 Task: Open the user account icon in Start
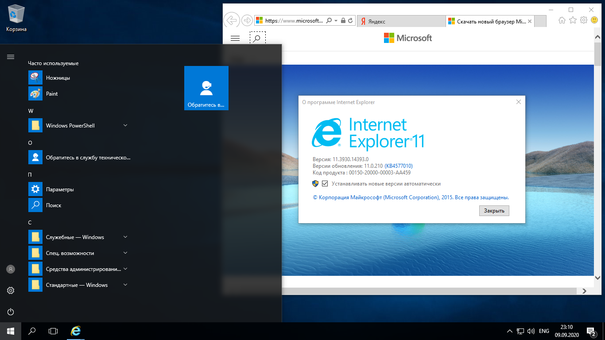pyautogui.click(x=11, y=269)
